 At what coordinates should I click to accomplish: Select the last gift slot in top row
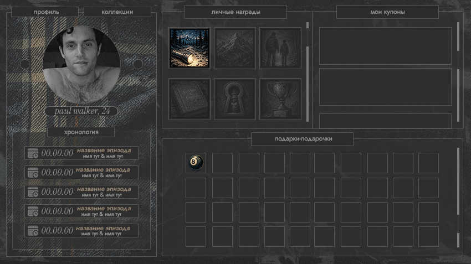[x=428, y=163]
